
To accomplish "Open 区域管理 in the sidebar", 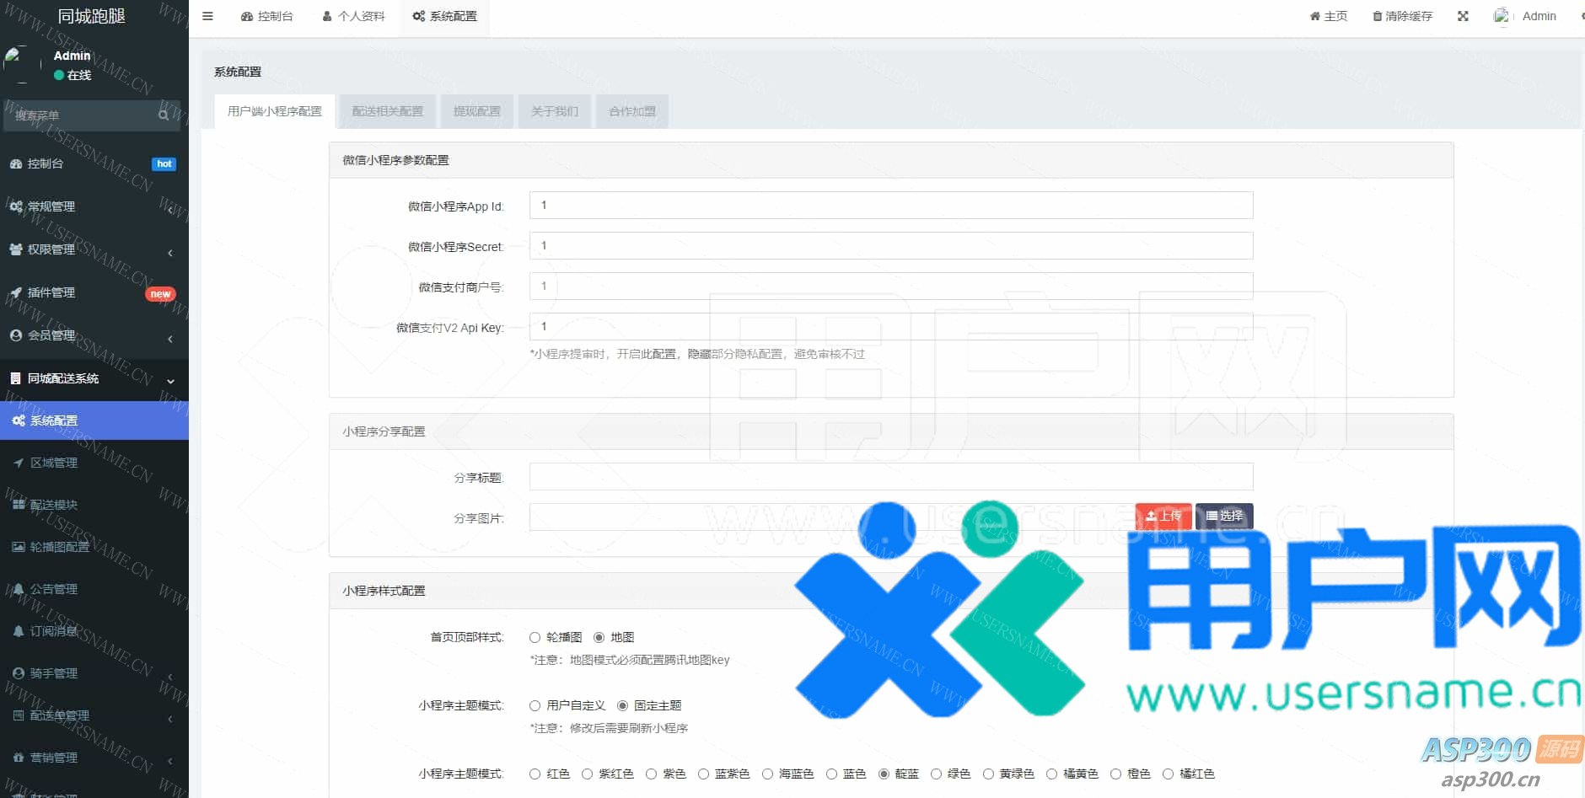I will point(53,463).
